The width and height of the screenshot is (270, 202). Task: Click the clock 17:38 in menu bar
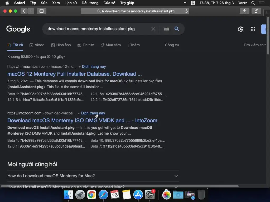[x=217, y=3]
